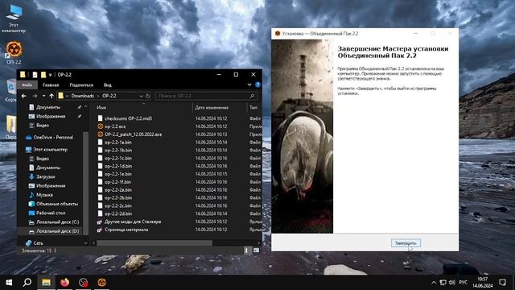Image resolution: width=515 pixels, height=290 pixels.
Task: Select file op-2.2-1a.bin
Action: (118, 143)
